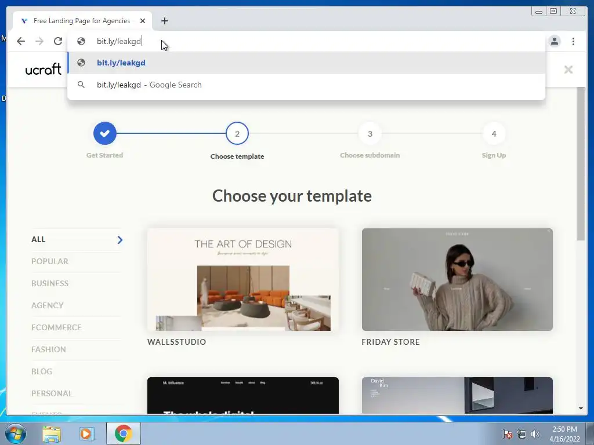Screen dimensions: 594x445
Task: Open the Windows Start menu
Action: [16, 433]
